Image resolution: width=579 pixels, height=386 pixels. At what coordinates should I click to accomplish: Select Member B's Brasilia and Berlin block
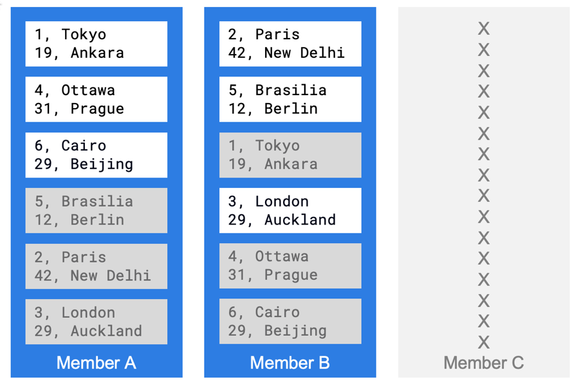click(289, 100)
